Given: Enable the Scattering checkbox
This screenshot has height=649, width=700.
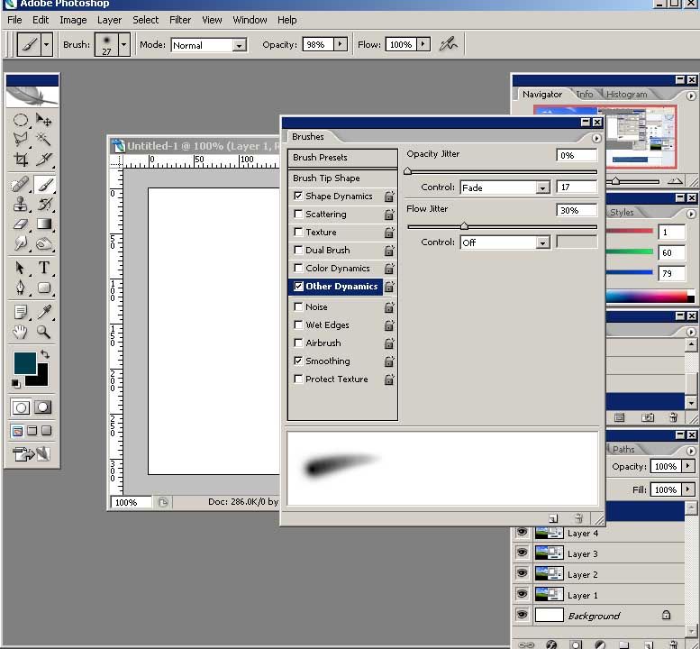Looking at the screenshot, I should pos(298,215).
